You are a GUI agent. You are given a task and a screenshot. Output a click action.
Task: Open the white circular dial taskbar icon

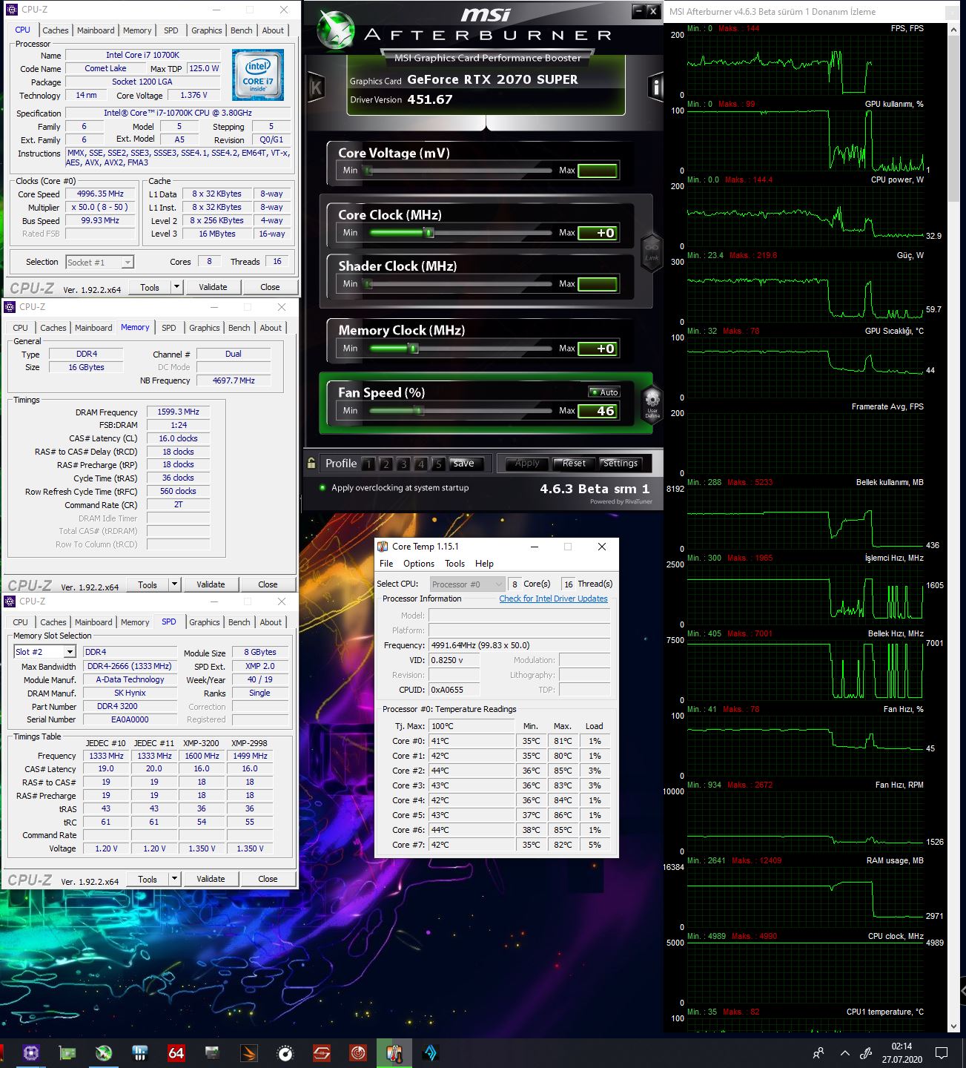(x=285, y=1052)
